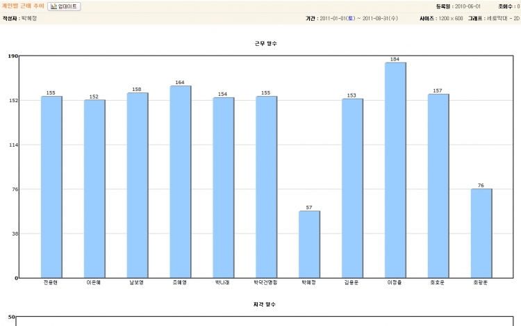Select the bar with value 154
521x326 pixels.
224,187
